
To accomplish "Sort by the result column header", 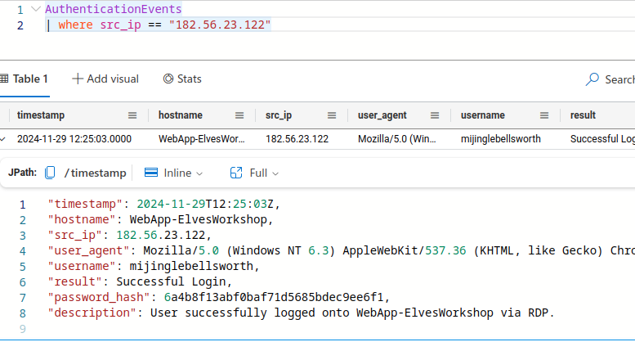I will (x=583, y=115).
